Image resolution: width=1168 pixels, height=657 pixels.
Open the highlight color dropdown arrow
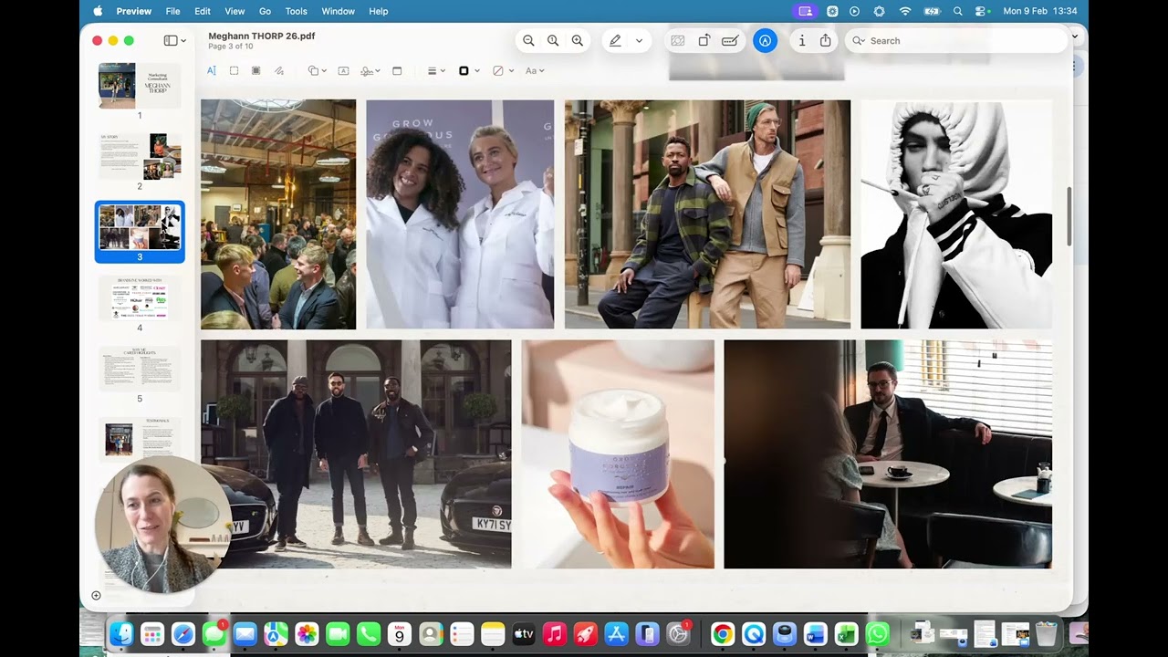pyautogui.click(x=639, y=40)
